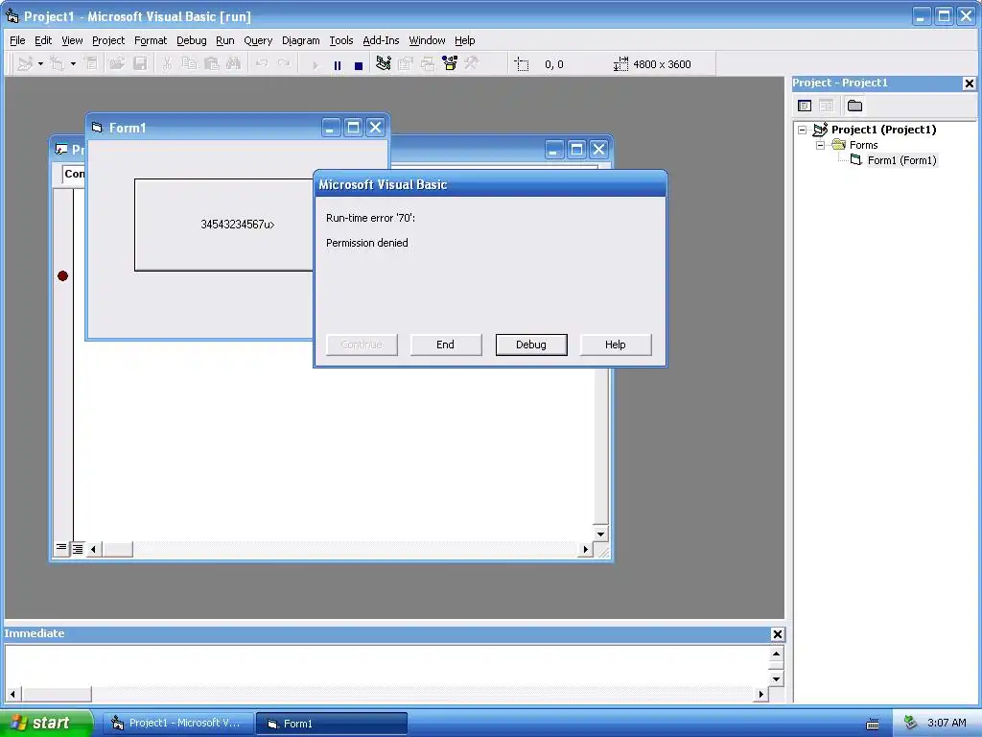Click End in the error dialog
Image resolution: width=982 pixels, height=737 pixels.
(x=446, y=345)
